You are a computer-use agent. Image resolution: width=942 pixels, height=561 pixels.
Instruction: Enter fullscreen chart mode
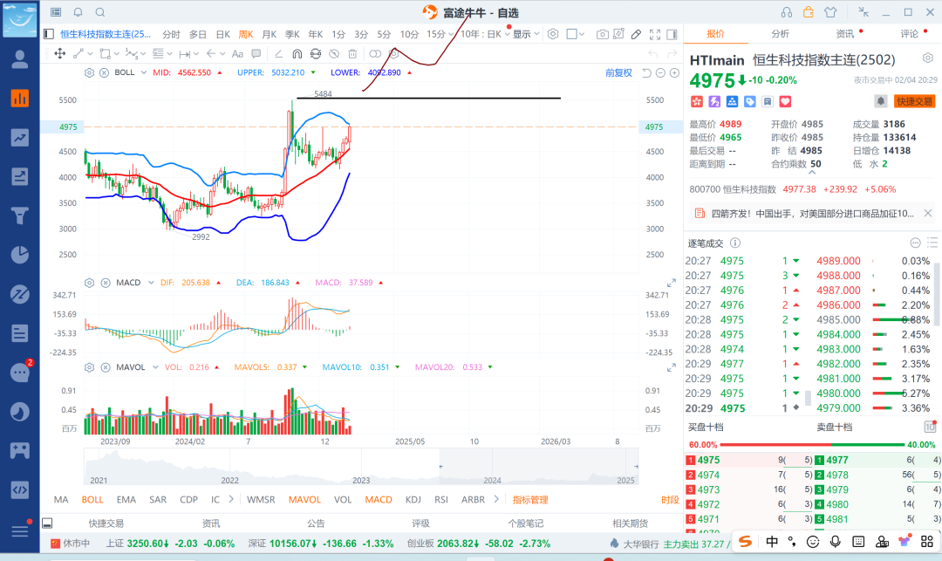655,34
